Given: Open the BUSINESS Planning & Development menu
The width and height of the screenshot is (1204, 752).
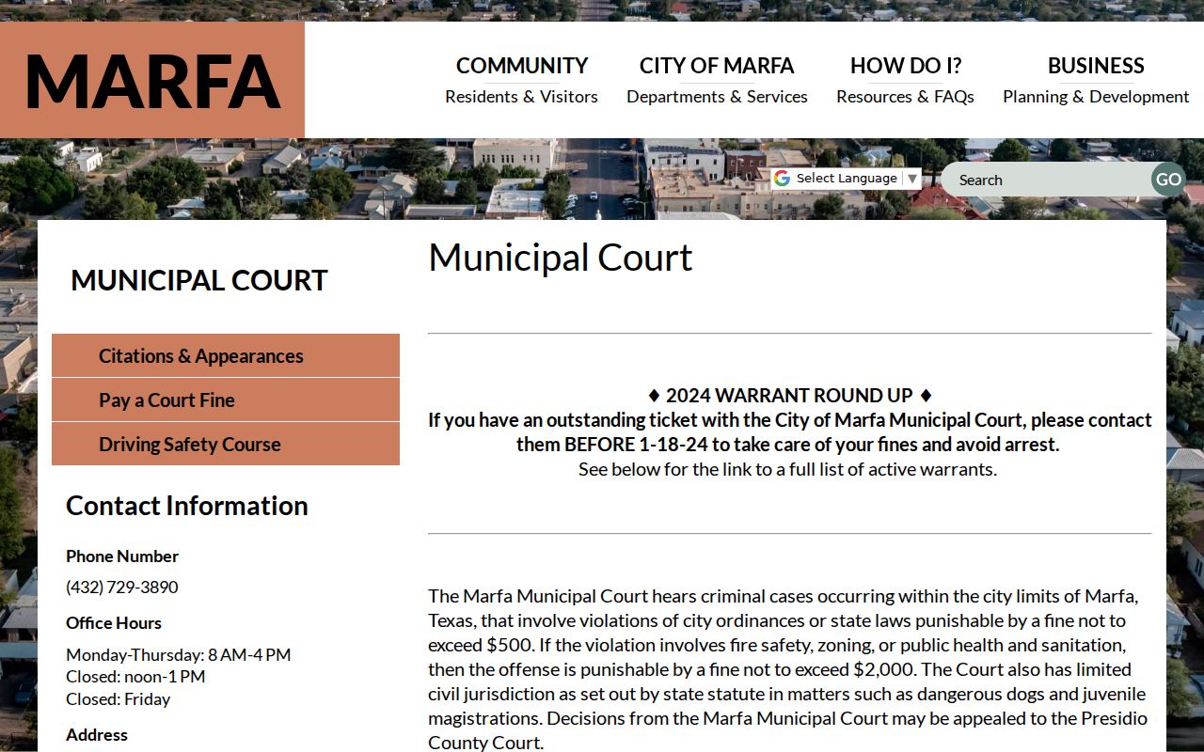Looking at the screenshot, I should [x=1096, y=80].
